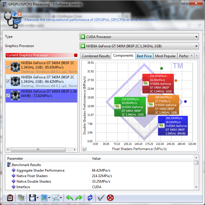Select the 84.42MPix/s GT 540M list entry
This screenshot has height=205, width=205.
coord(42,81)
